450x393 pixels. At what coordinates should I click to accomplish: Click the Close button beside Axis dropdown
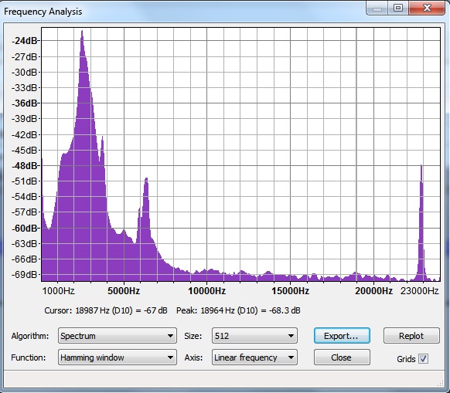coord(342,357)
